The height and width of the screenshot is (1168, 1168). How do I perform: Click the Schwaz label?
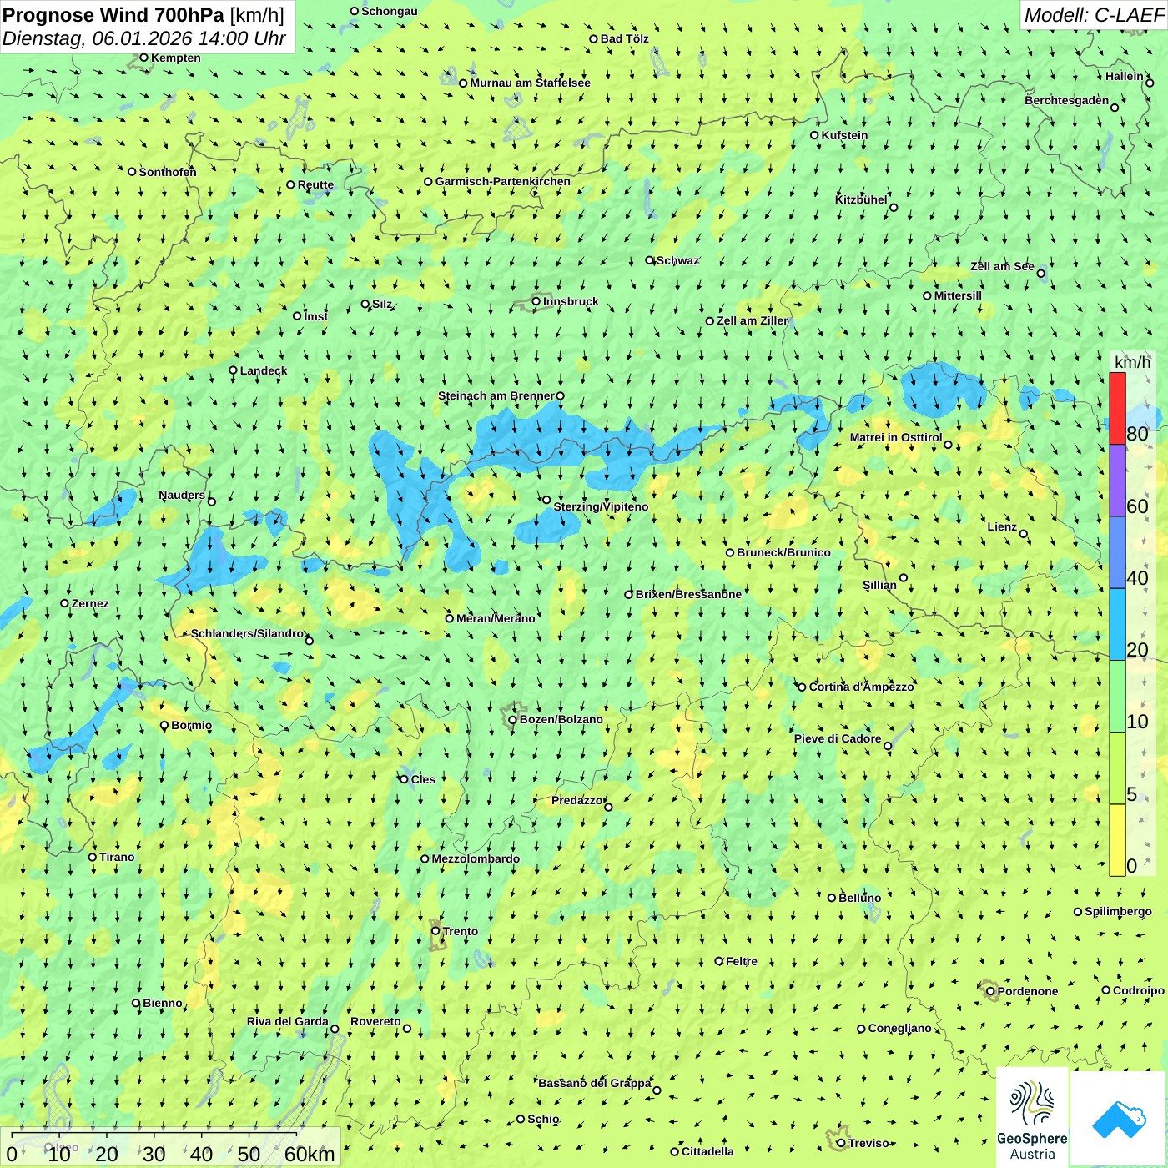[x=677, y=260]
